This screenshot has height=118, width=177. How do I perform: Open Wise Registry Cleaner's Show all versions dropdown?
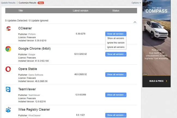pos(116,115)
